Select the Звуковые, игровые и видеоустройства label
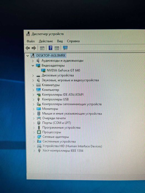This screenshot has width=145, height=193. tap(70, 80)
